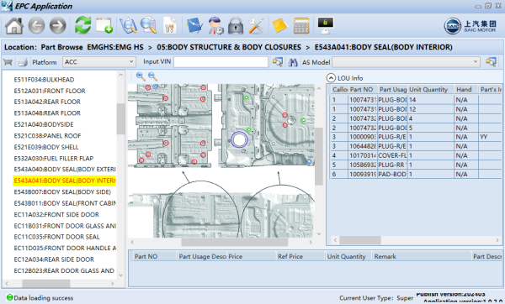Click the printer icon
This screenshot has height=304, width=505.
(23, 62)
